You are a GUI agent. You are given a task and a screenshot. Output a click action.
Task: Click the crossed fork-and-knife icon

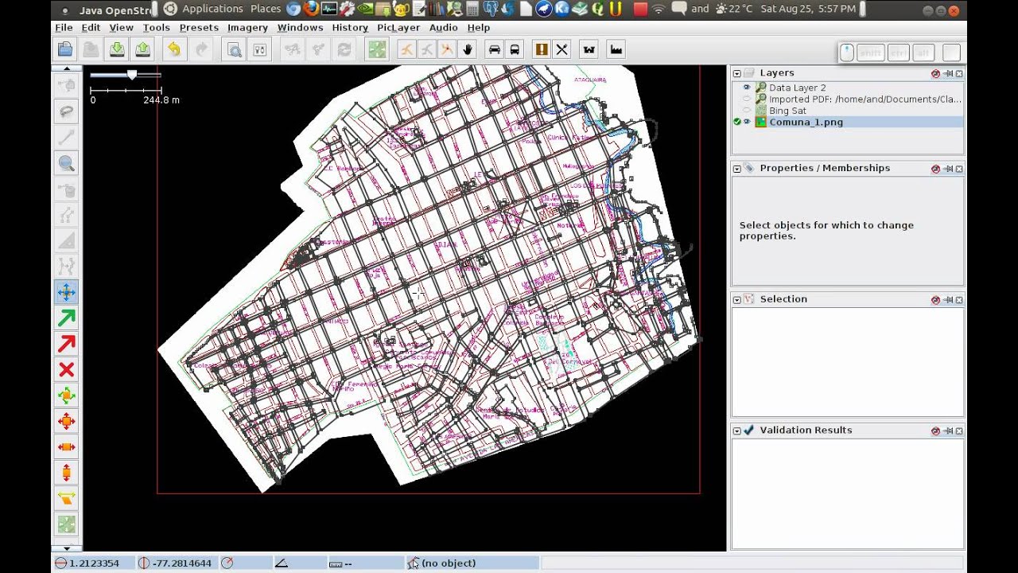click(562, 49)
